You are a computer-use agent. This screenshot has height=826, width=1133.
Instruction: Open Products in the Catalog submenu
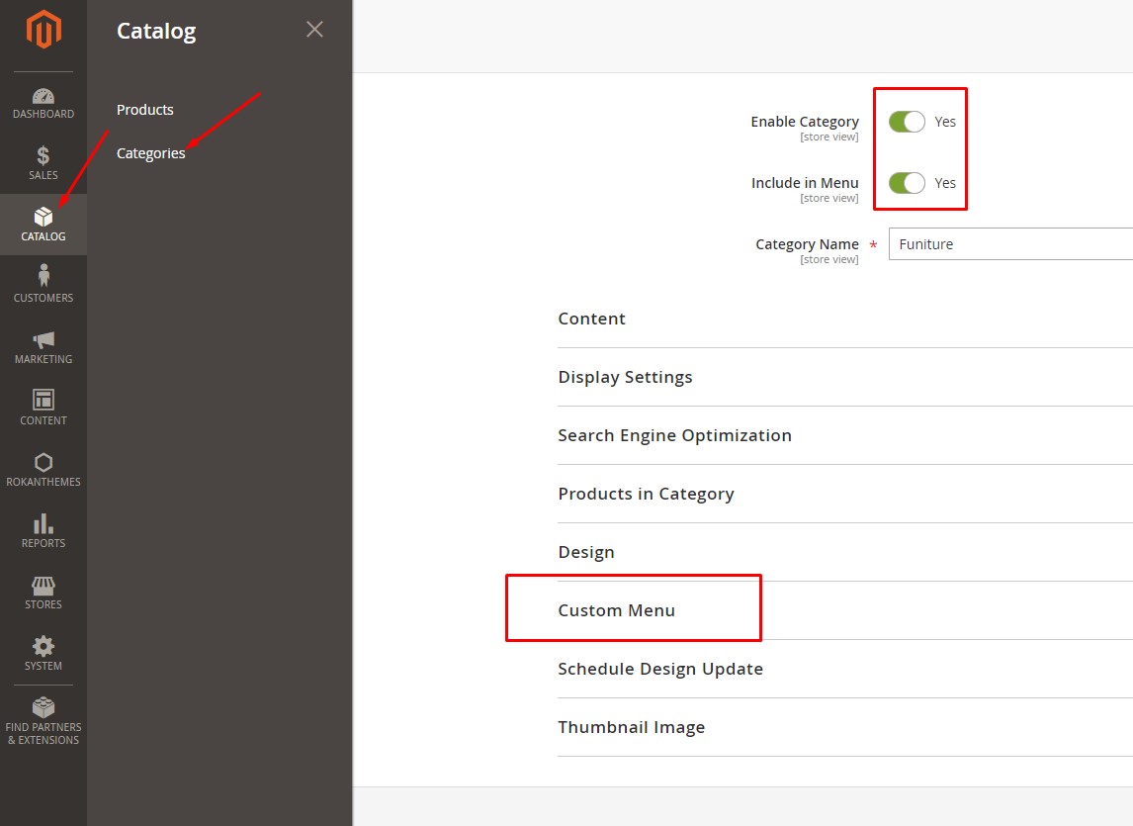tap(145, 110)
